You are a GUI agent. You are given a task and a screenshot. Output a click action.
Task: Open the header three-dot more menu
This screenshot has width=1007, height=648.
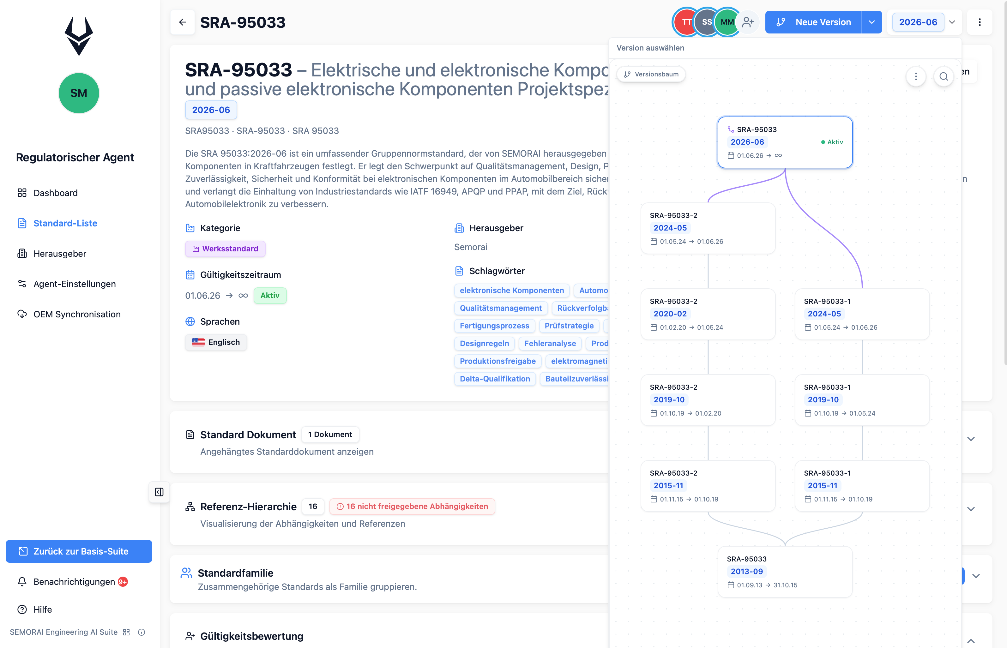980,22
